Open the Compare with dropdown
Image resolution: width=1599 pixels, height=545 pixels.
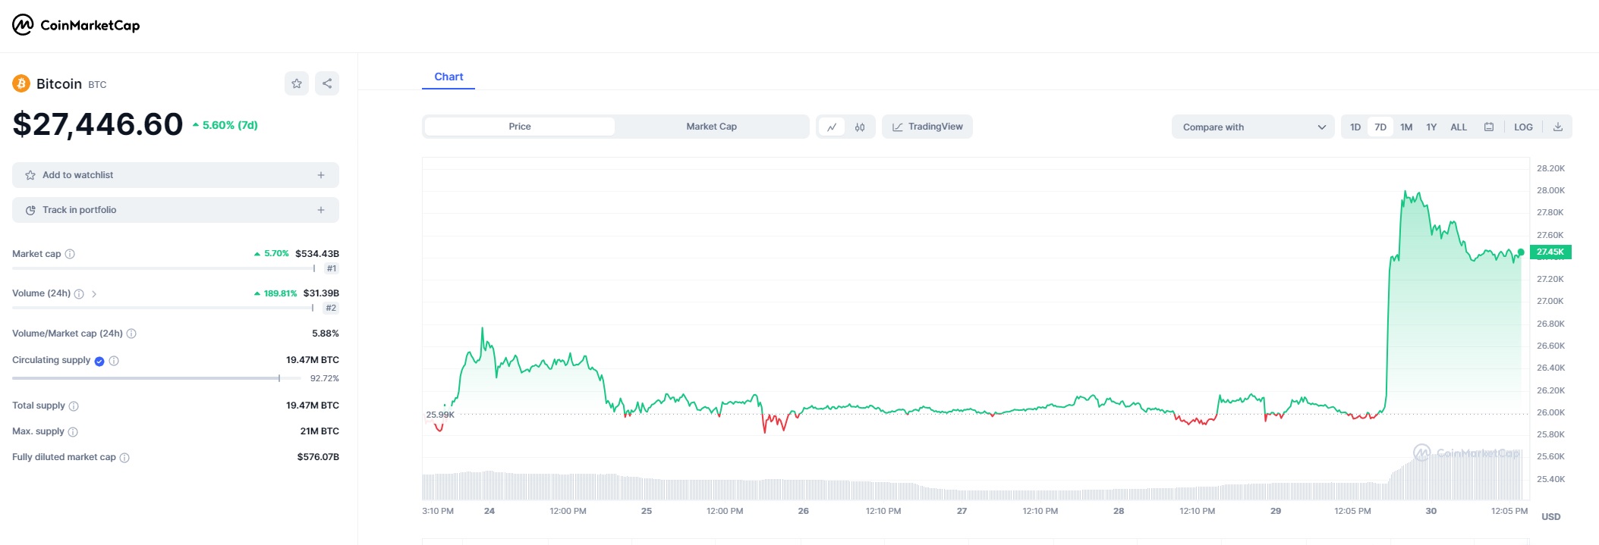[1253, 127]
